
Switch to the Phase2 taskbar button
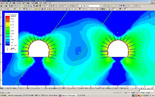coord(50,95)
